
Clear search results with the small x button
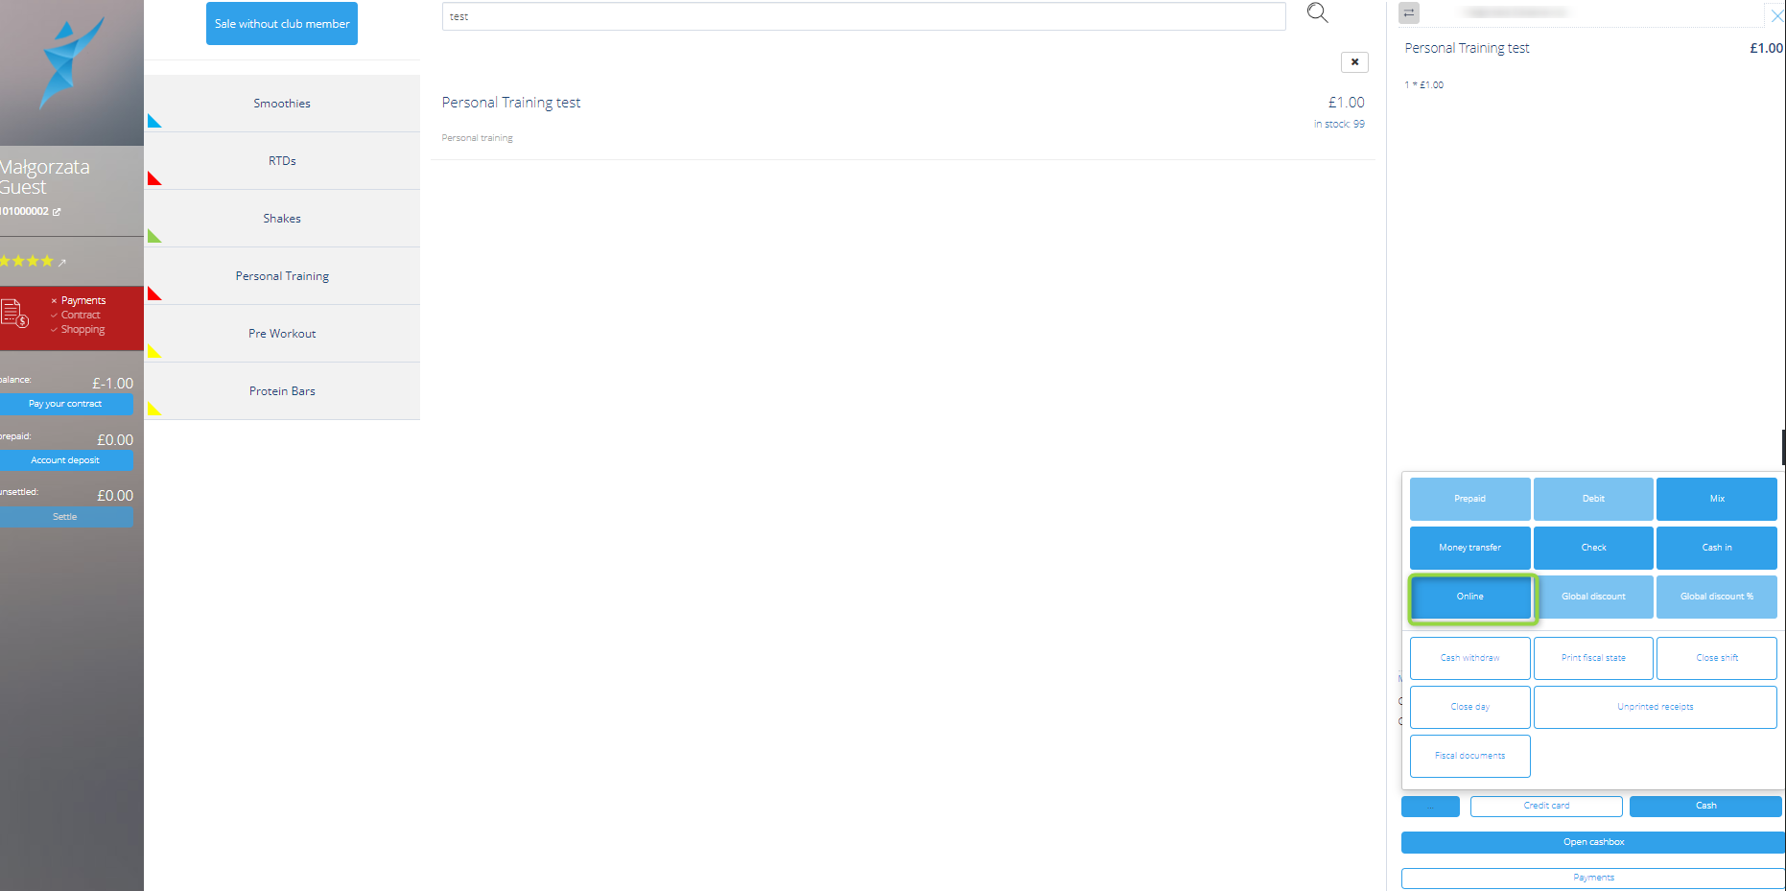(1353, 62)
